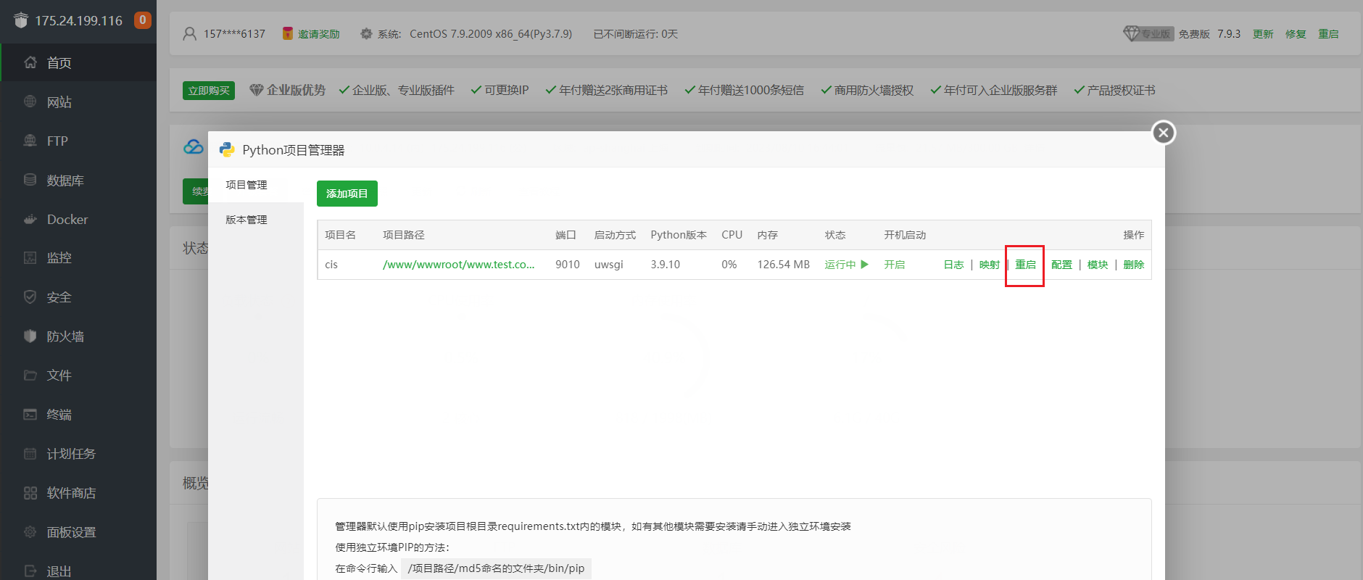This screenshot has height=580, width=1363.
Task: Click 修复 in the top bar
Action: click(1296, 34)
